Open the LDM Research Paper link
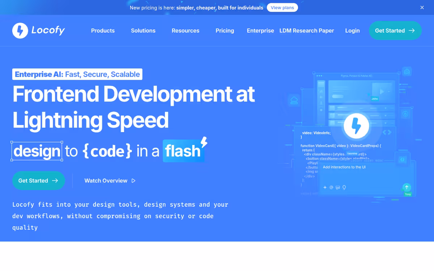This screenshot has width=434, height=271. [307, 31]
